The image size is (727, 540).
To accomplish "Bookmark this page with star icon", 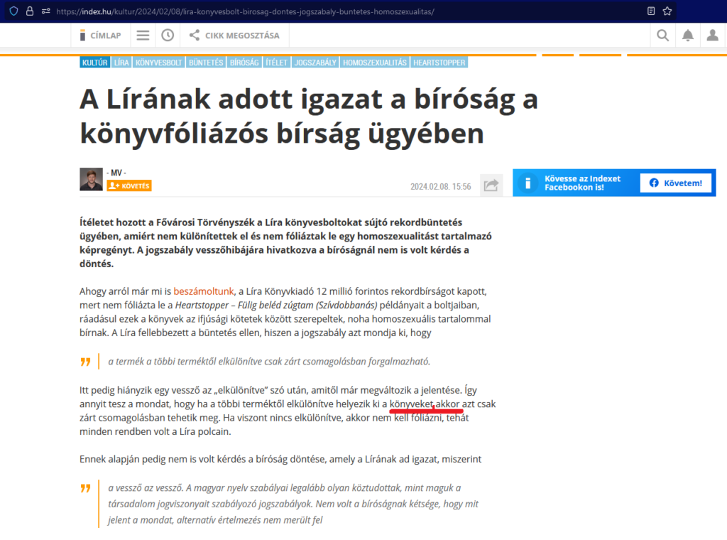I will click(667, 11).
